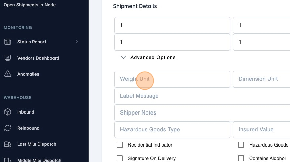Viewport: 290px width, 162px height.
Task: Click the Middle Mile Dispatch truck icon
Action: 7,160
